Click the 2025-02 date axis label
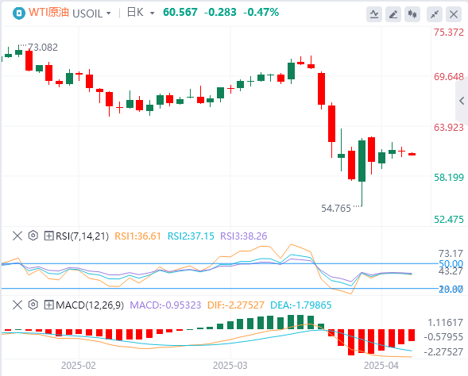Viewport: 468px width, 376px height. click(79, 366)
